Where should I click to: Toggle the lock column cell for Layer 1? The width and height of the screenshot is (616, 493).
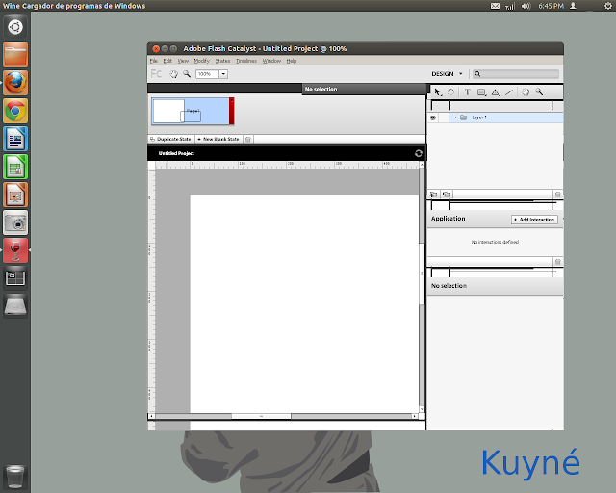(x=444, y=117)
